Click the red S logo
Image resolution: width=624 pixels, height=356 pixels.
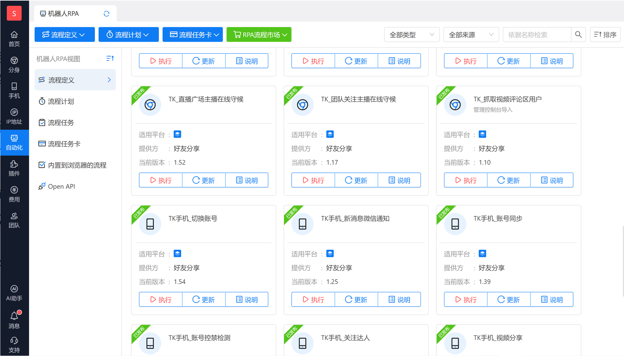14,13
